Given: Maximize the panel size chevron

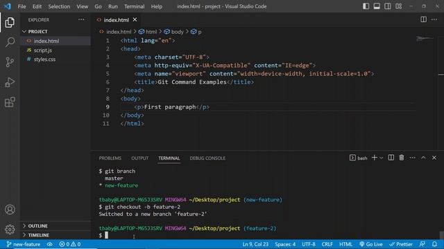Looking at the screenshot, I should (x=423, y=158).
